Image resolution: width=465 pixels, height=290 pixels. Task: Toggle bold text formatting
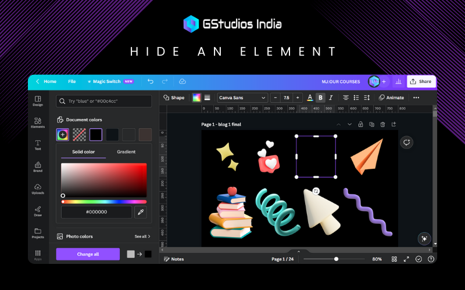coord(320,97)
